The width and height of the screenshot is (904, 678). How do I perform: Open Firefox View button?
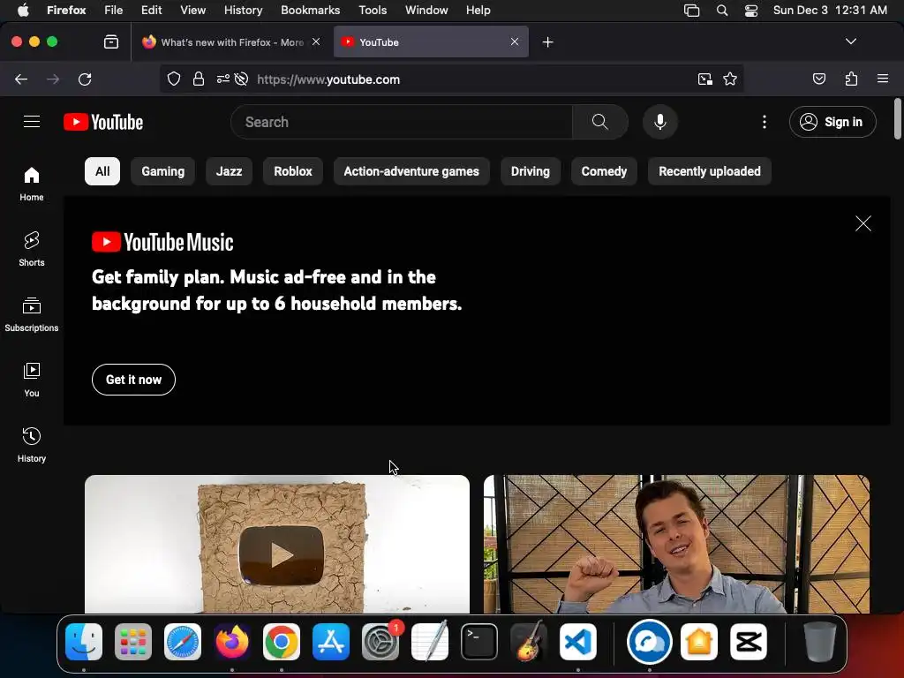coord(111,42)
